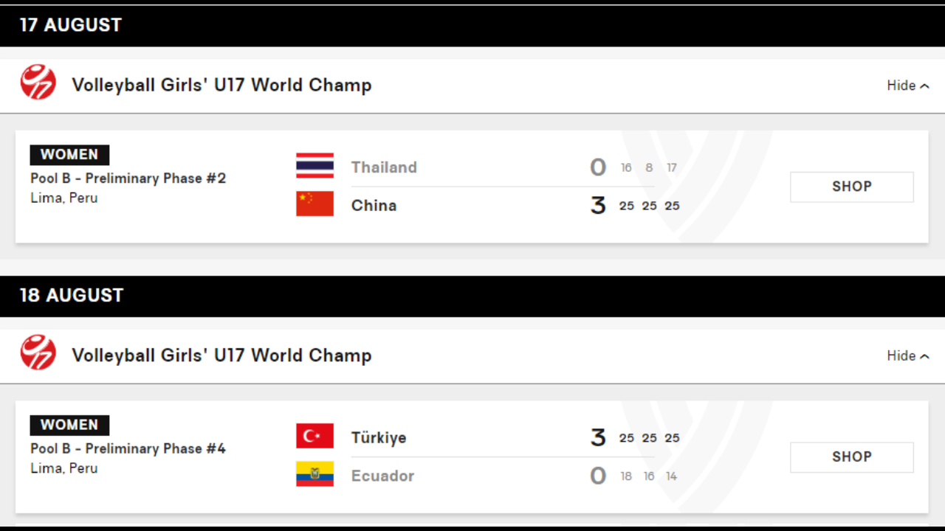Click the China flag icon
Image resolution: width=945 pixels, height=531 pixels.
315,204
